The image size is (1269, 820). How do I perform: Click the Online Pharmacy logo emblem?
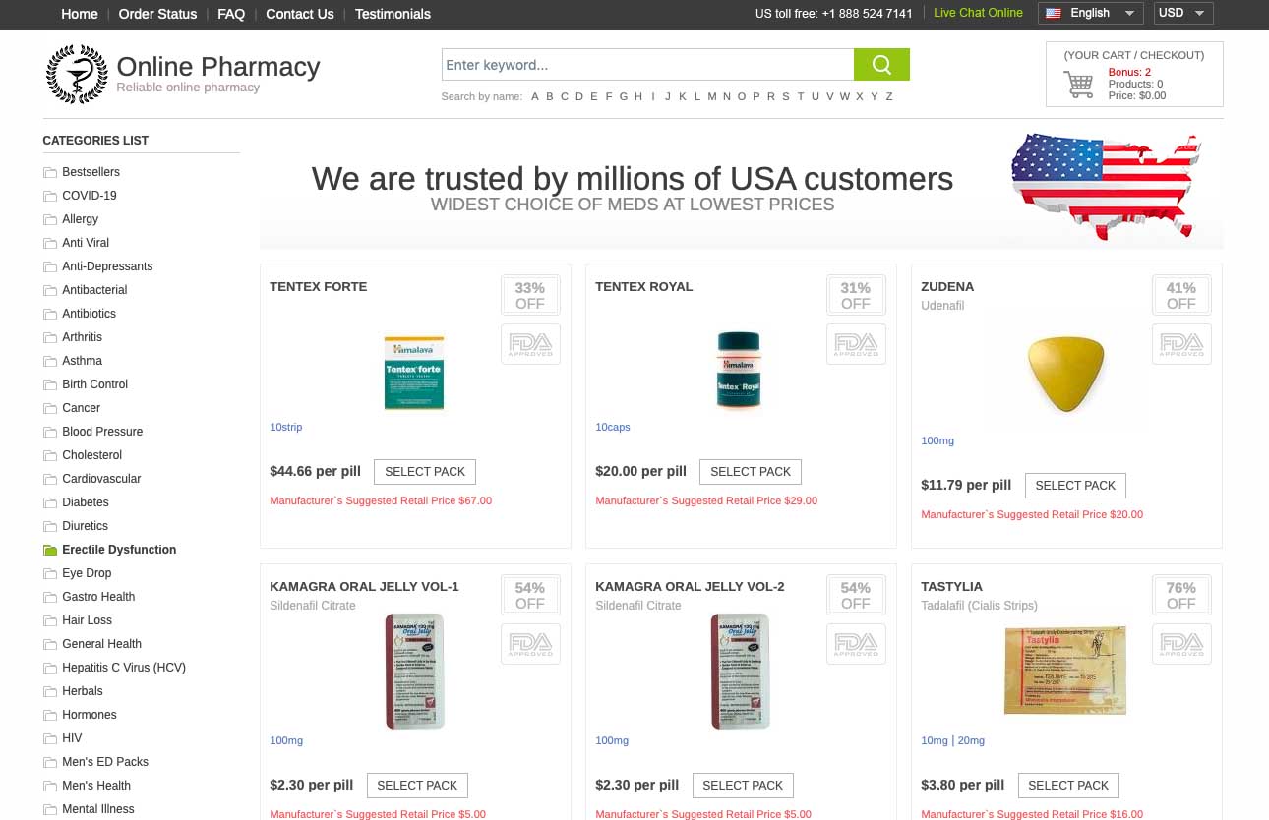point(77,74)
